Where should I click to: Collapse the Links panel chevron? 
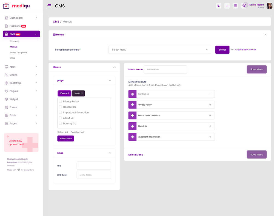(x=110, y=153)
